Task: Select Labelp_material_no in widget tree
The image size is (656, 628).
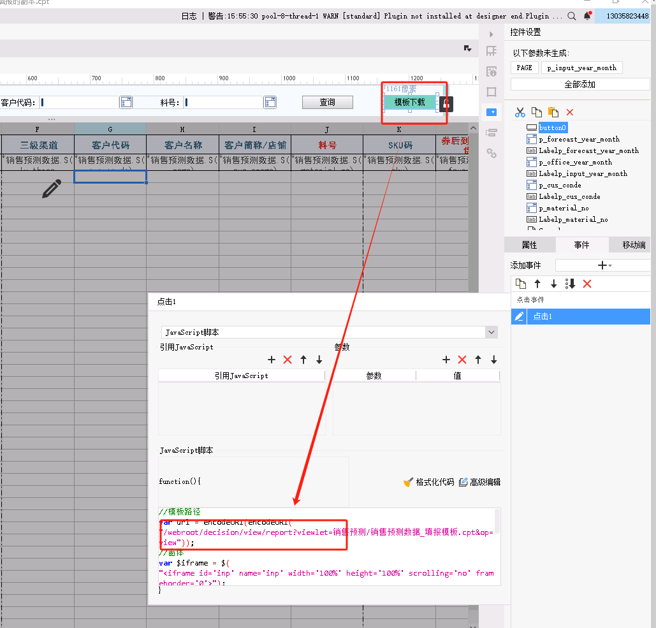Action: pos(573,220)
